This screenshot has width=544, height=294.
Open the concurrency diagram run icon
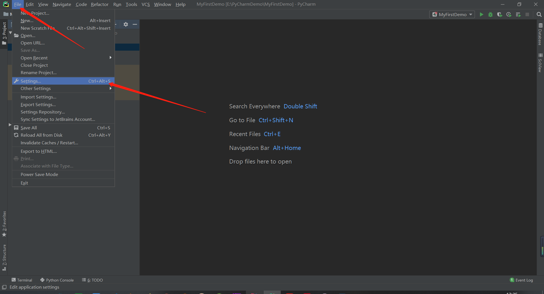(518, 14)
